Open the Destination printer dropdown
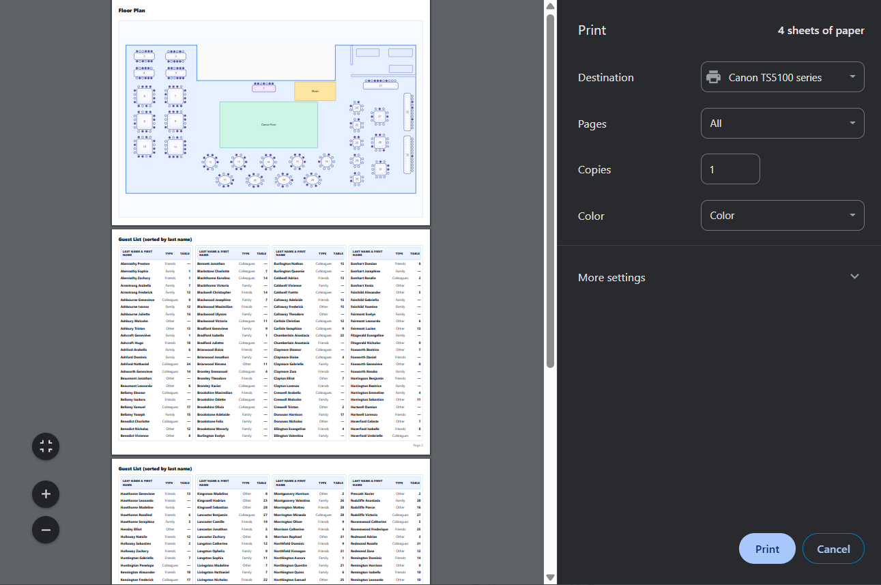This screenshot has width=881, height=585. pyautogui.click(x=782, y=77)
